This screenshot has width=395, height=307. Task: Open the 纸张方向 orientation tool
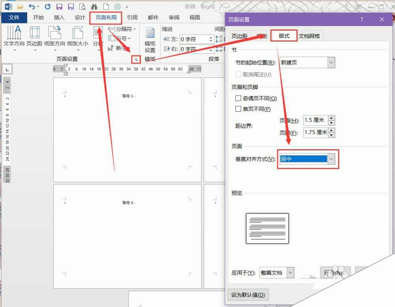coord(55,38)
